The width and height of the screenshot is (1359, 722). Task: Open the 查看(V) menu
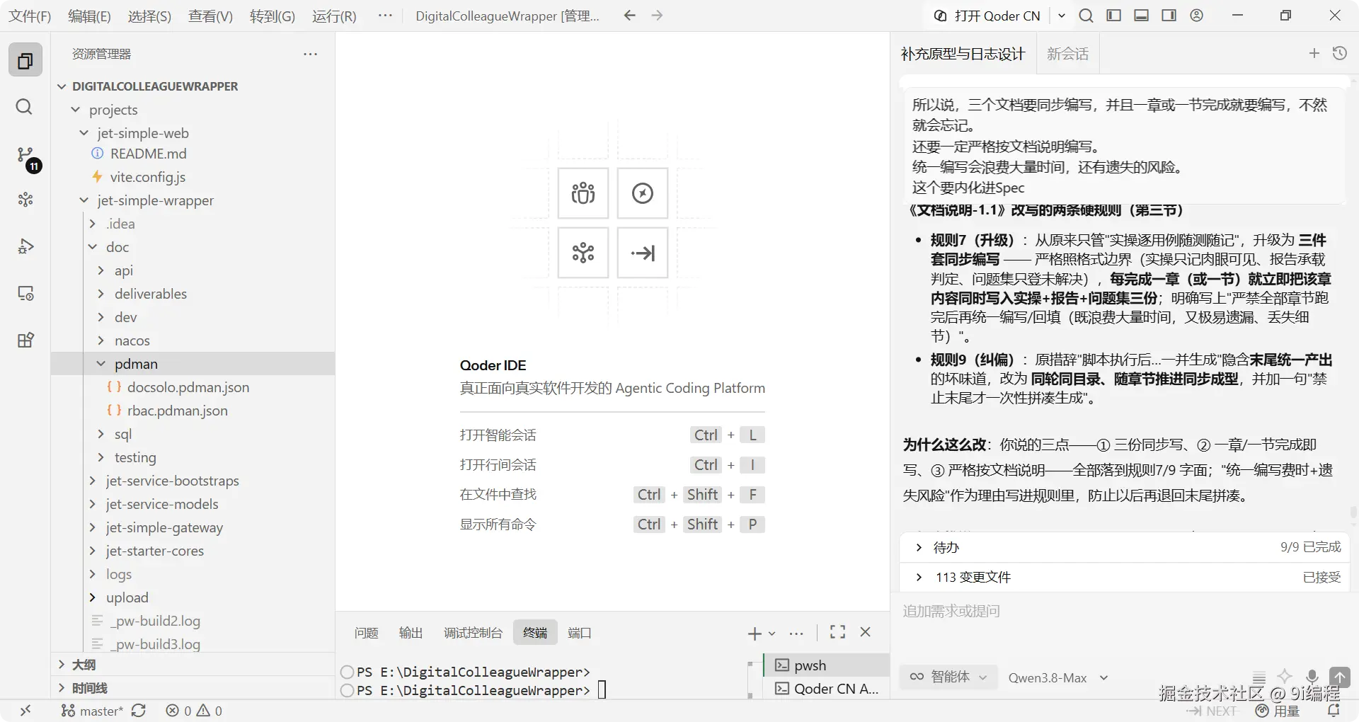(210, 16)
